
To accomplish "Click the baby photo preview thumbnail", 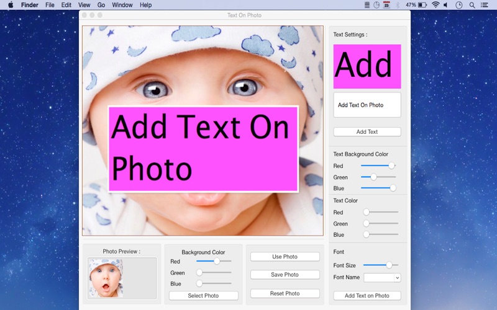I will coord(106,278).
